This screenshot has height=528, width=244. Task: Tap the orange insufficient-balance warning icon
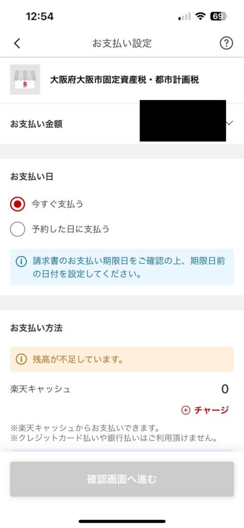point(21,359)
